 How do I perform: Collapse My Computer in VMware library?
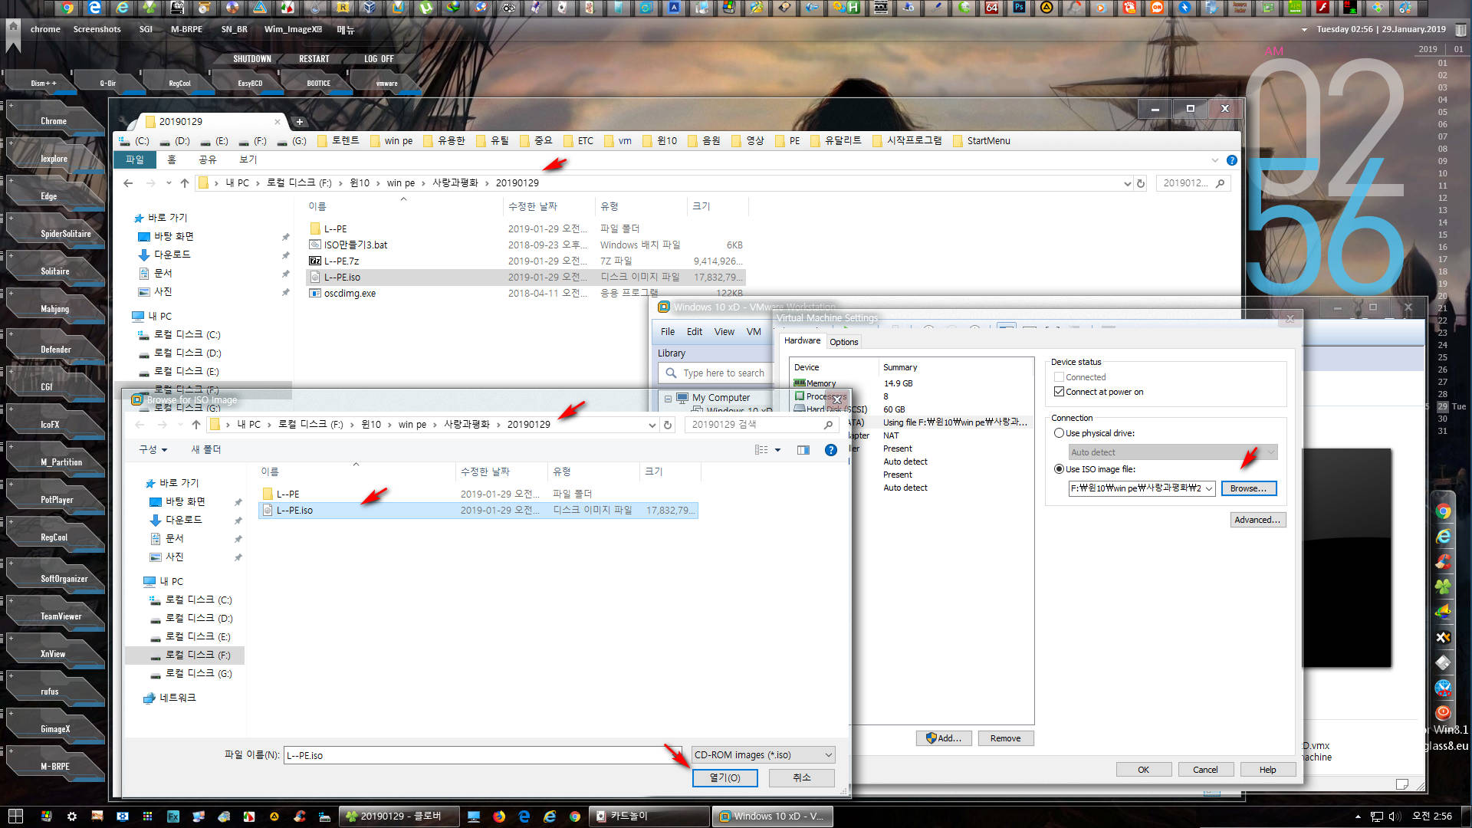pyautogui.click(x=668, y=398)
